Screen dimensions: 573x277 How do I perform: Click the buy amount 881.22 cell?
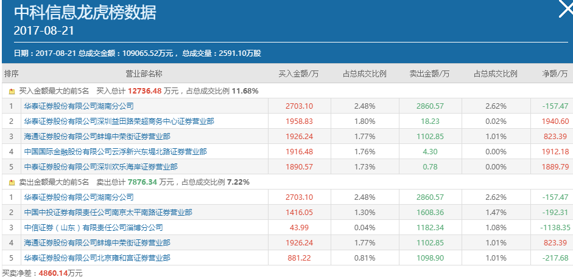pyautogui.click(x=300, y=258)
